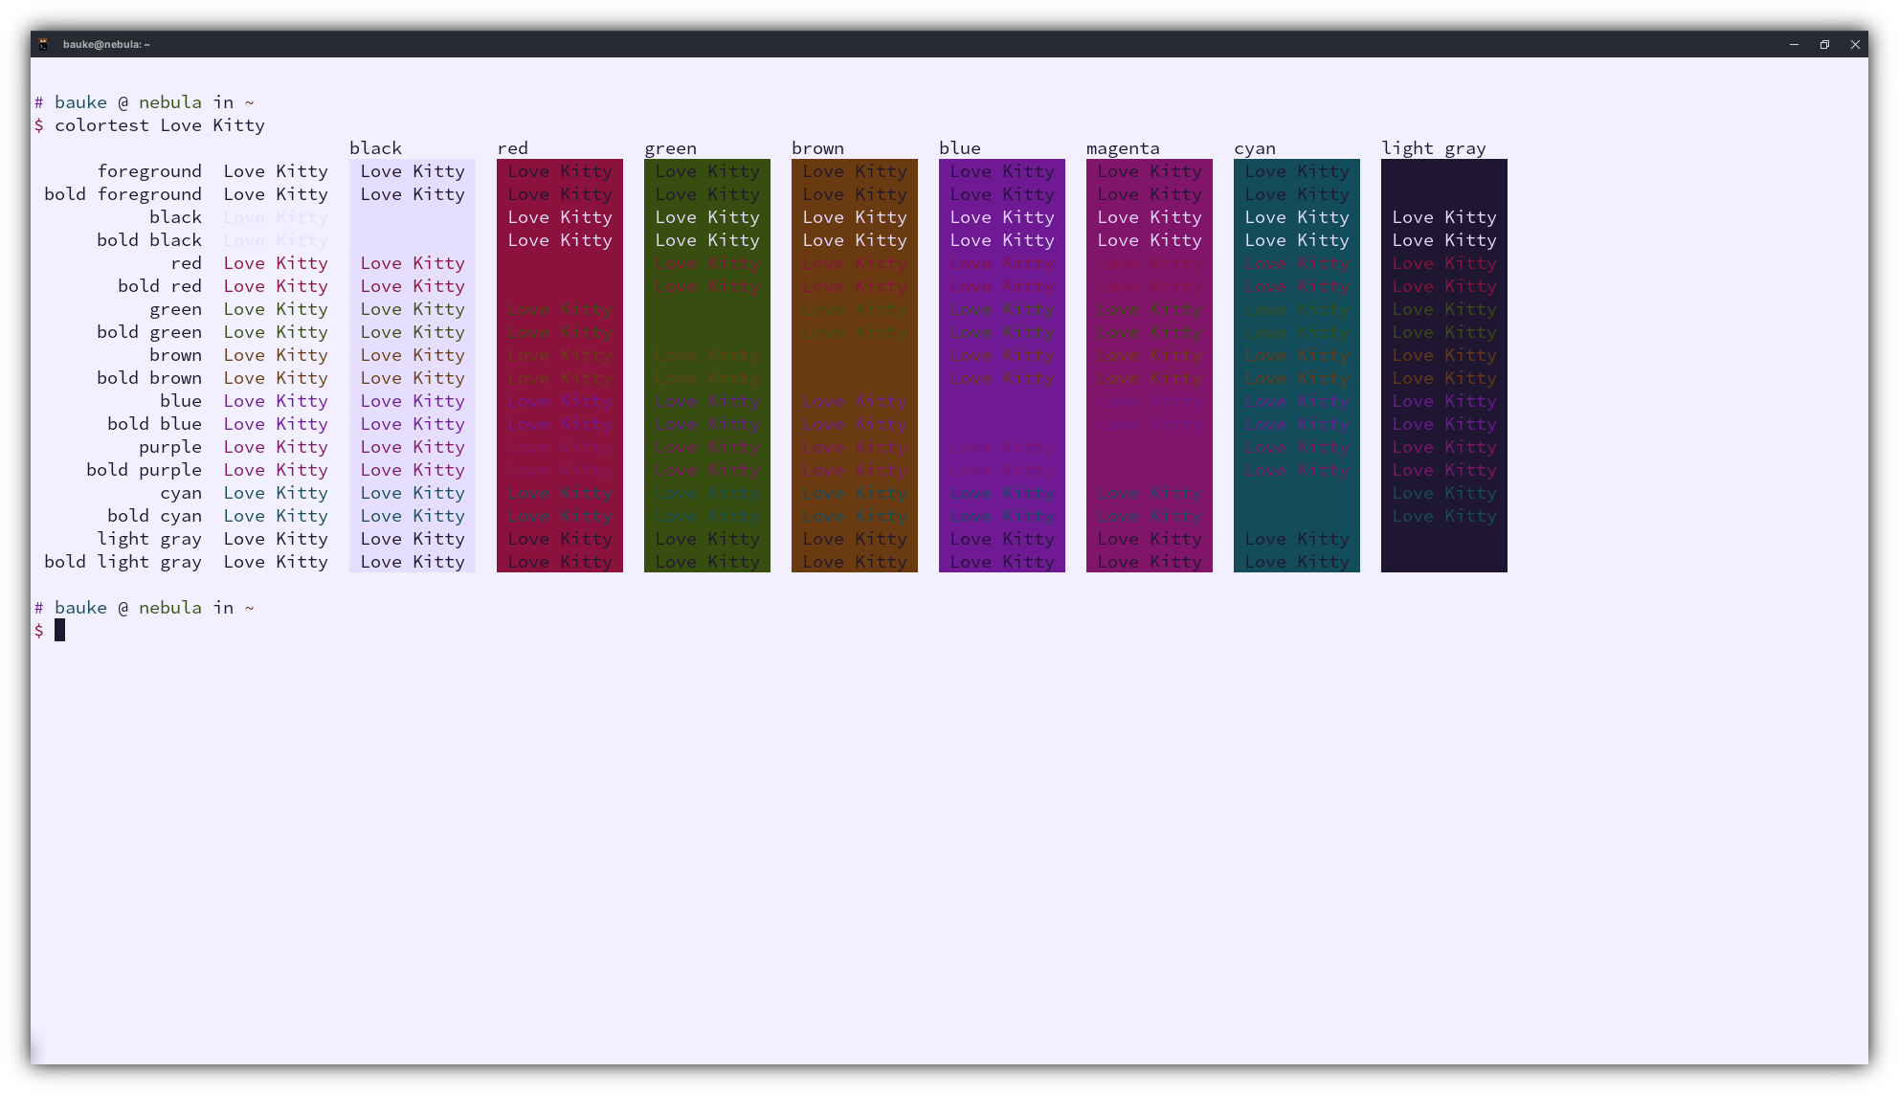The image size is (1899, 1095).
Task: Click the 'light gray' row label
Action: (x=149, y=539)
